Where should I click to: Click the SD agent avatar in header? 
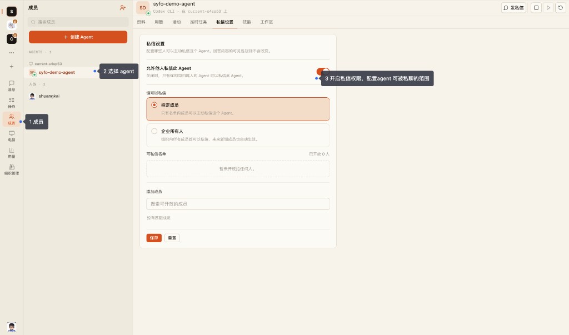(143, 8)
